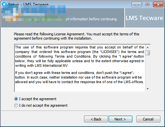The image size is (165, 127).
Task: Click the 'I accept the agreement' label text
Action: coord(38,99)
